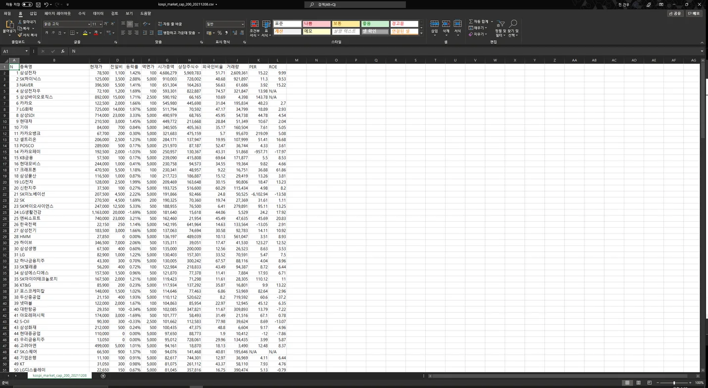708x388 pixels.
Task: Toggle align text left
Action: pos(123,33)
